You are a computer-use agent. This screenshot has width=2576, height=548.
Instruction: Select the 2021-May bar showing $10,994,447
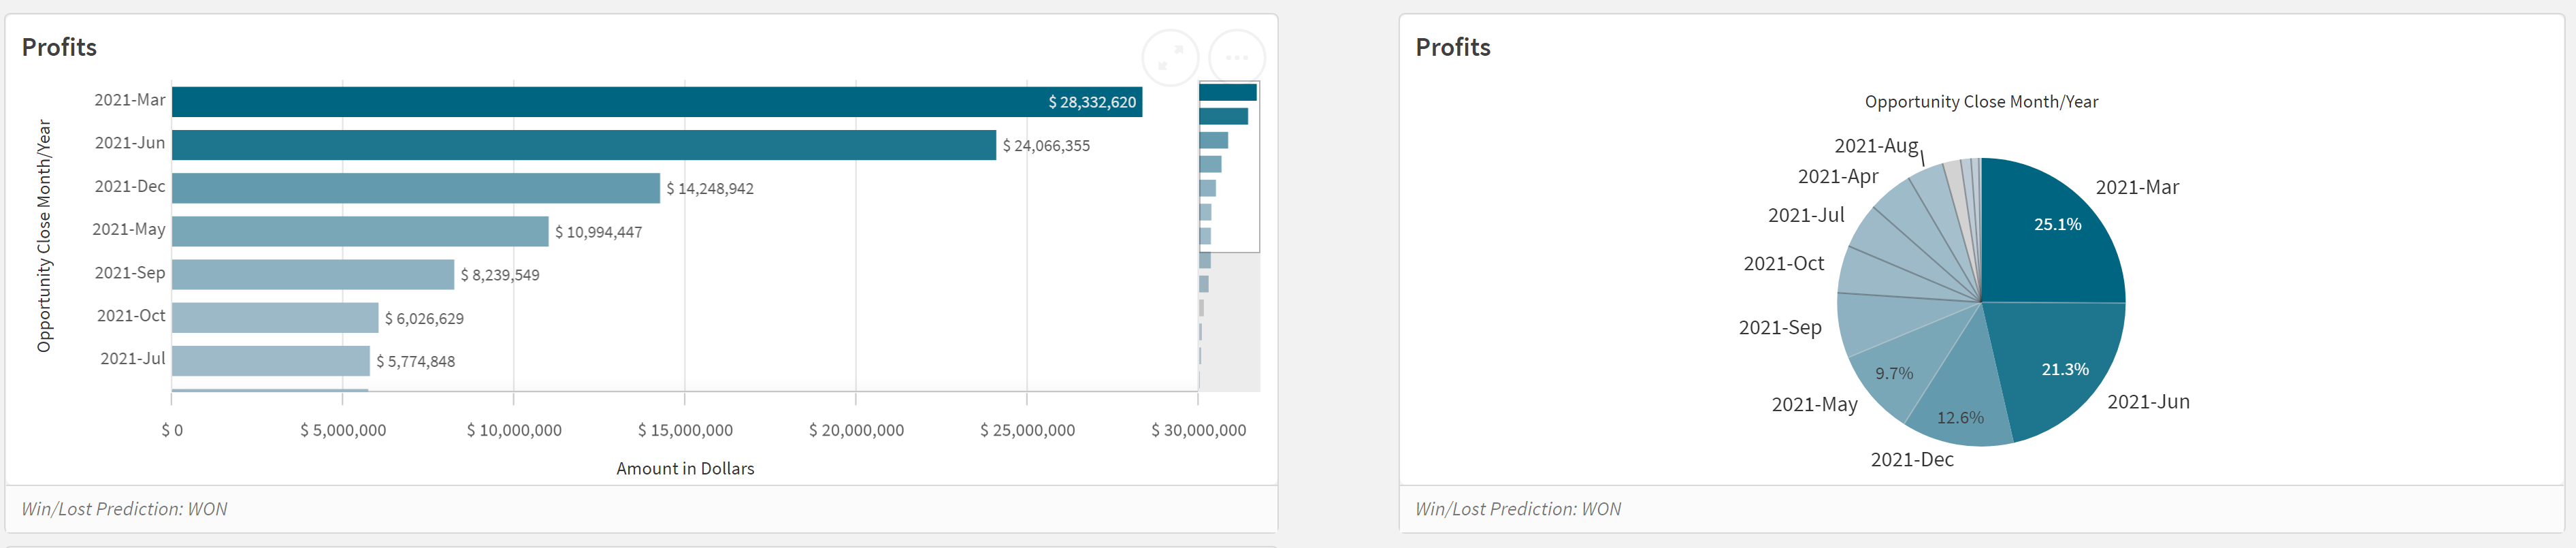point(350,230)
